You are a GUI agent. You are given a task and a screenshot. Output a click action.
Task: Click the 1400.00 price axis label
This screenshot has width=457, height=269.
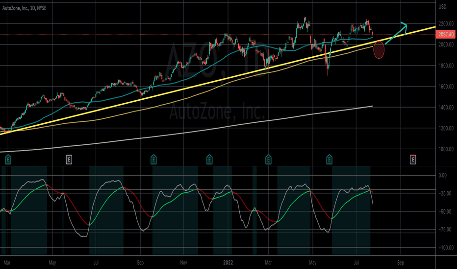click(446, 107)
